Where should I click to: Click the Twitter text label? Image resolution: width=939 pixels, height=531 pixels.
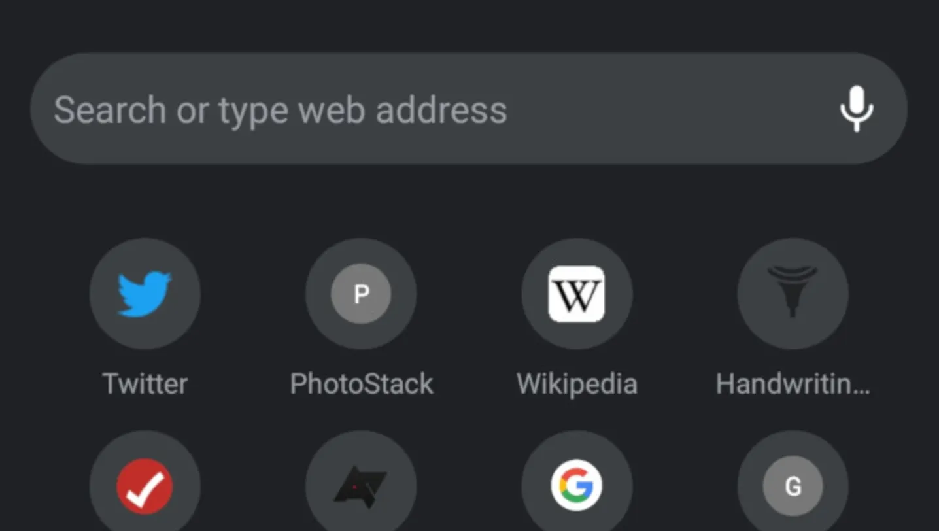tap(145, 384)
